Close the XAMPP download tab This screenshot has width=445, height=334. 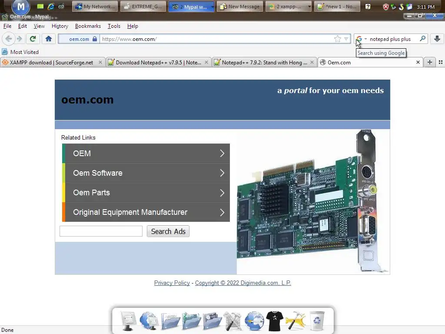pos(100,62)
